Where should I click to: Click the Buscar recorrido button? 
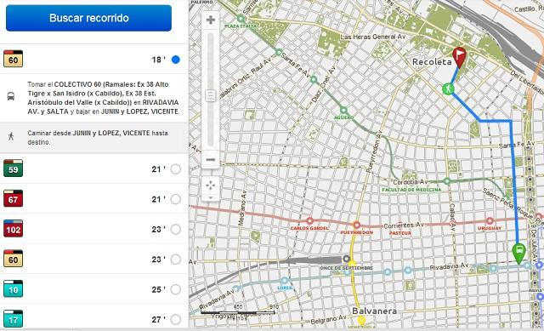pyautogui.click(x=88, y=18)
